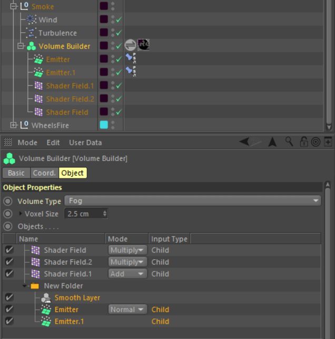Click the WheelsFire null object icon
Screen dimensions: 335x339
pos(24,125)
